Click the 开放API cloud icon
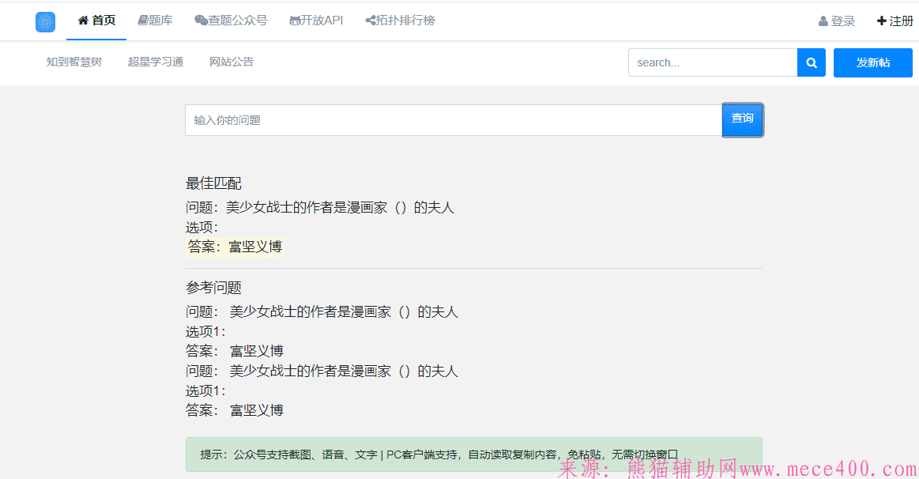The width and height of the screenshot is (919, 479). [293, 21]
